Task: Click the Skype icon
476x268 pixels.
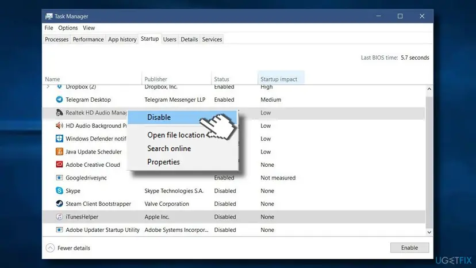Action: click(59, 190)
